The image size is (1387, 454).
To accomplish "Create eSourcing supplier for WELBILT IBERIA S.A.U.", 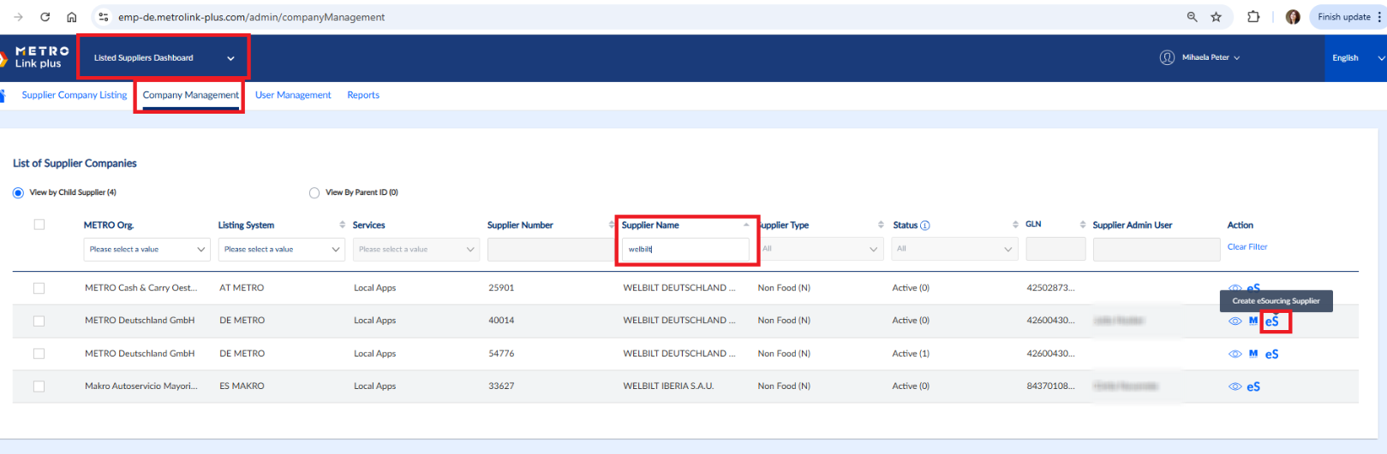I will point(1253,386).
